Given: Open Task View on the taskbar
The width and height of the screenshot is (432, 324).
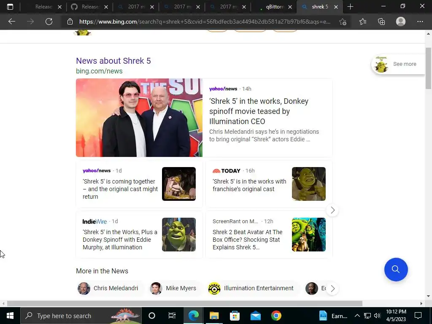Looking at the screenshot, I should click(172, 316).
